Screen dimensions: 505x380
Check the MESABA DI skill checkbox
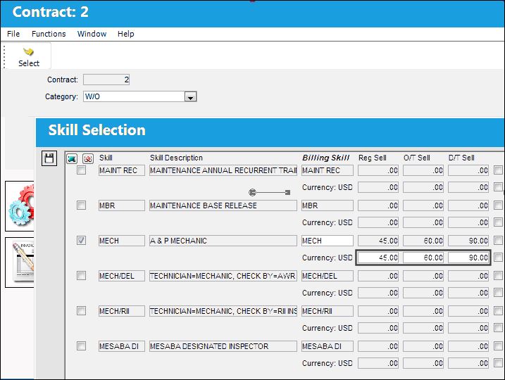(82, 346)
